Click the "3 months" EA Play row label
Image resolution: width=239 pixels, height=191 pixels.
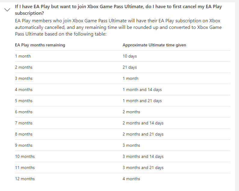pos(24,79)
